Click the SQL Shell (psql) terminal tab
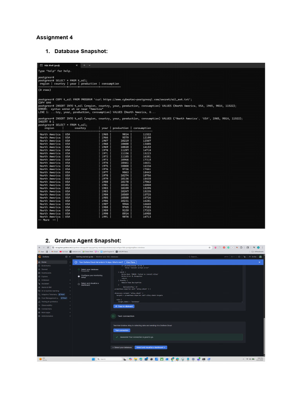This screenshot has width=301, height=402. [59, 66]
